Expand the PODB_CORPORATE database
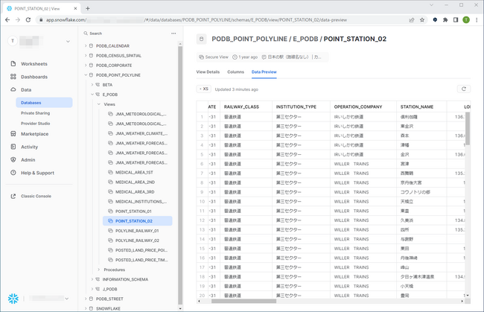 (x=86, y=65)
